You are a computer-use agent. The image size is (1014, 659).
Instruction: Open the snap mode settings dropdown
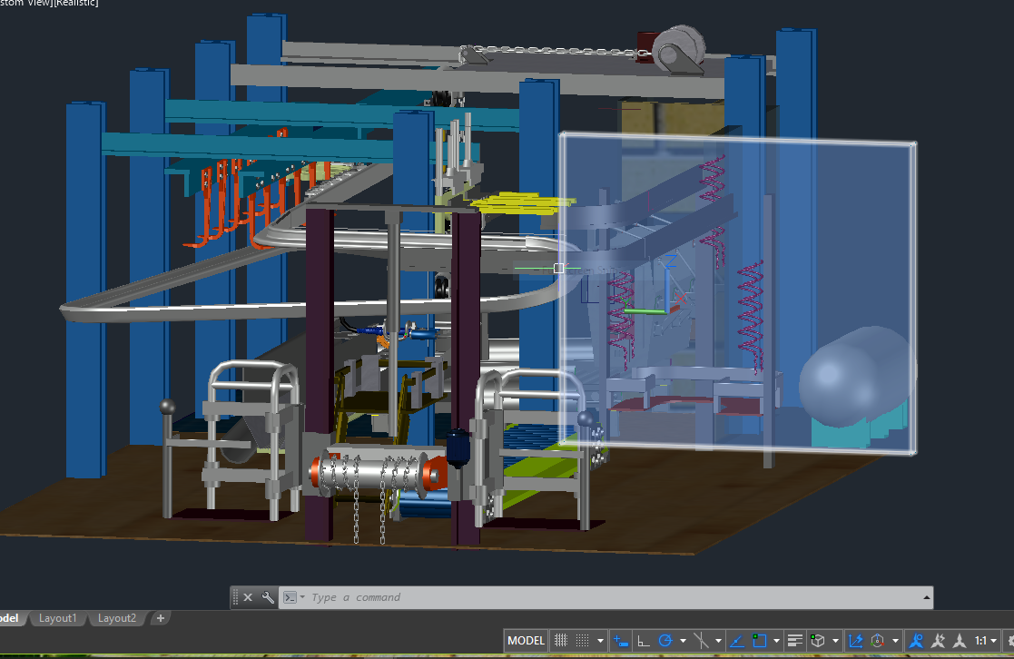(x=600, y=641)
